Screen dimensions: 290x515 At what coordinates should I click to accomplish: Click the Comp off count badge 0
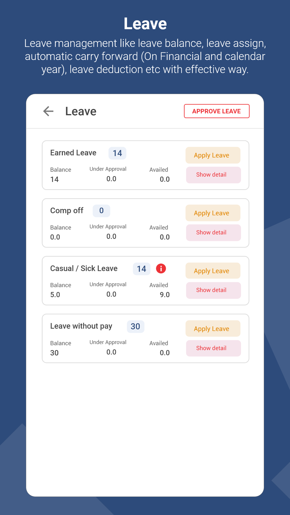(x=101, y=211)
